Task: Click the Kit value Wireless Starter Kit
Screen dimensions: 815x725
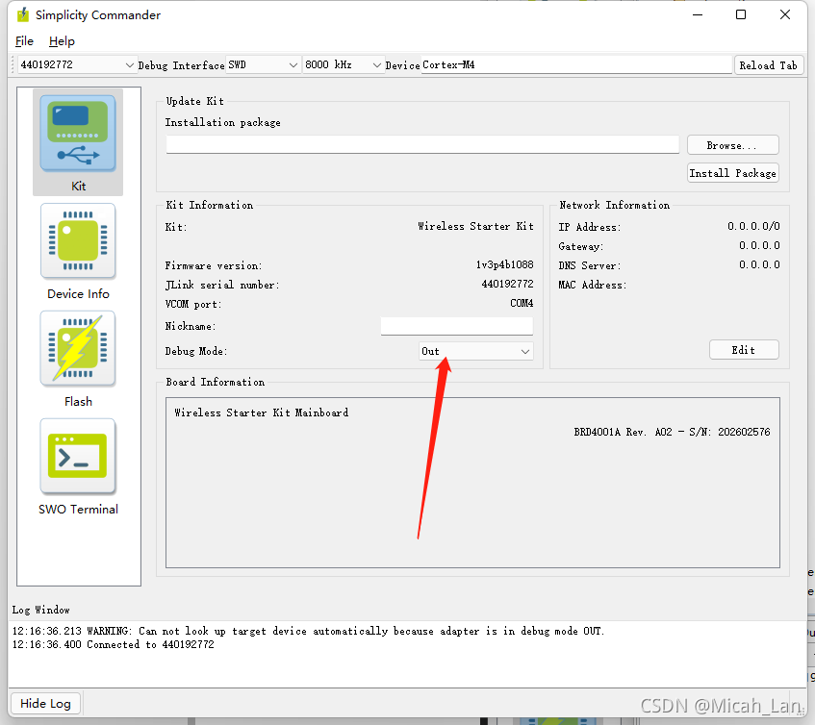Action: (x=475, y=226)
